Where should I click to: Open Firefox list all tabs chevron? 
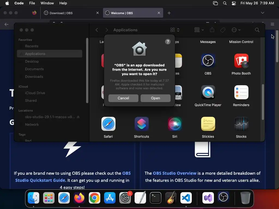(x=262, y=13)
